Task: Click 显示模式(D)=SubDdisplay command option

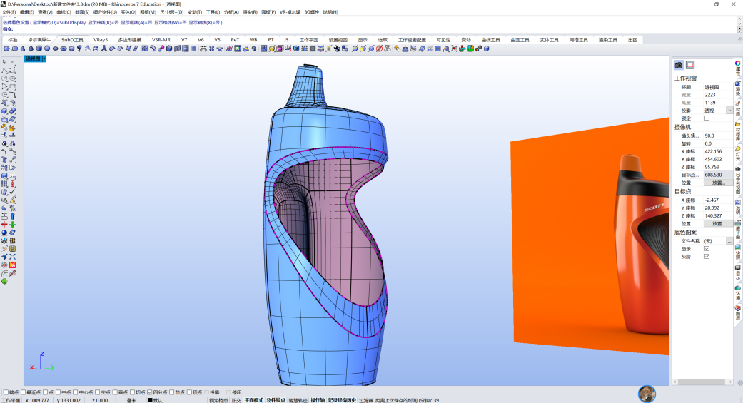Action: point(59,22)
